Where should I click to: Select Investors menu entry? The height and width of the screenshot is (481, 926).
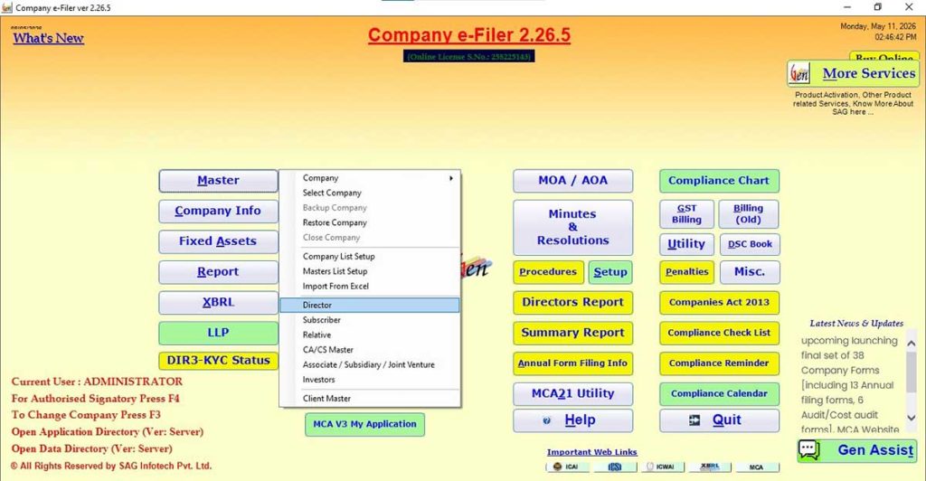[x=370, y=380]
